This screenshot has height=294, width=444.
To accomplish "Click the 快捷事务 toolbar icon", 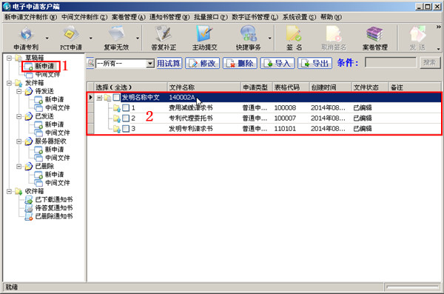I will (249, 38).
